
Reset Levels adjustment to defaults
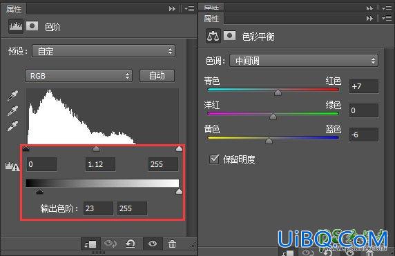[x=131, y=244]
